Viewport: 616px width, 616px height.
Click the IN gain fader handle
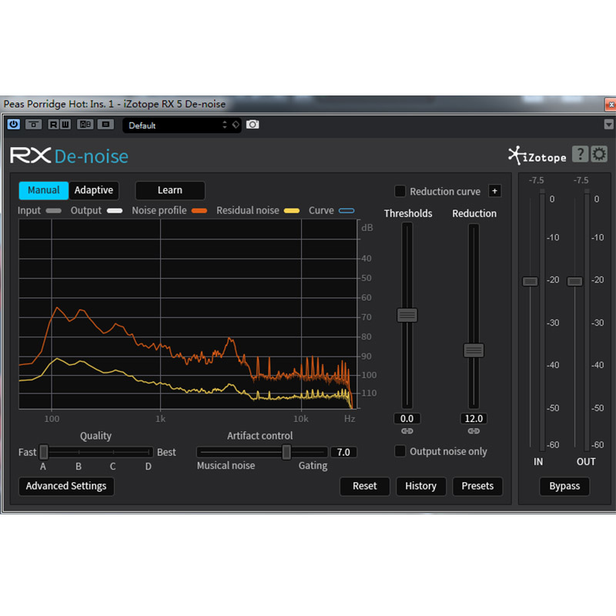pos(530,281)
